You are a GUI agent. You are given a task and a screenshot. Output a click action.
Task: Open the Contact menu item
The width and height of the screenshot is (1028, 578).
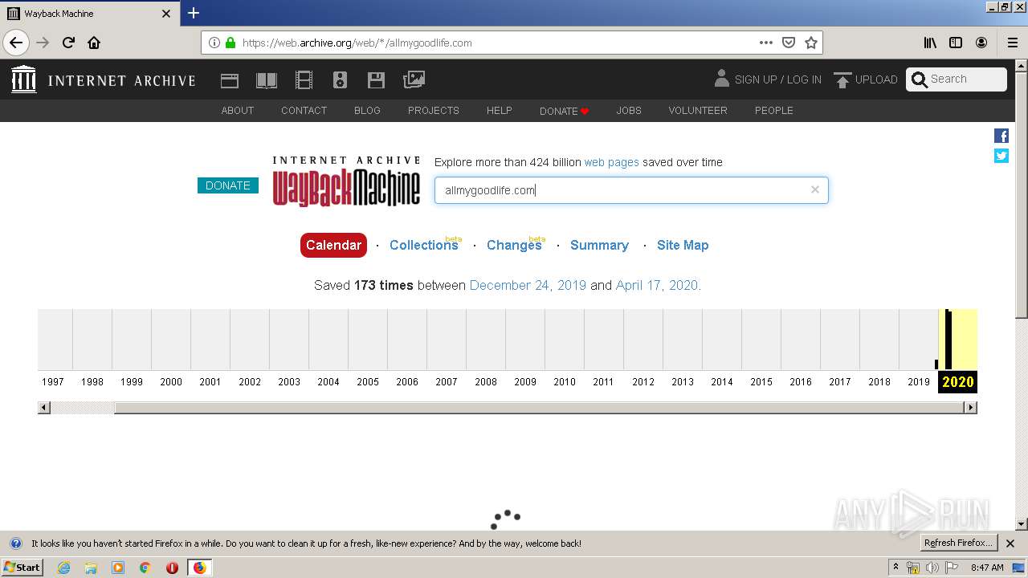304,111
